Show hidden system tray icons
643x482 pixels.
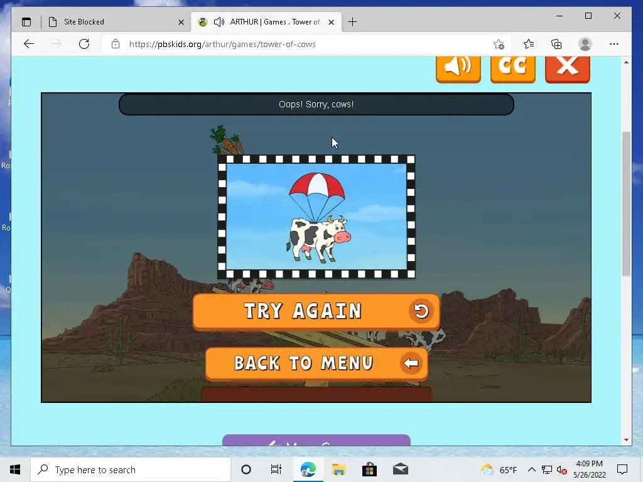point(531,469)
